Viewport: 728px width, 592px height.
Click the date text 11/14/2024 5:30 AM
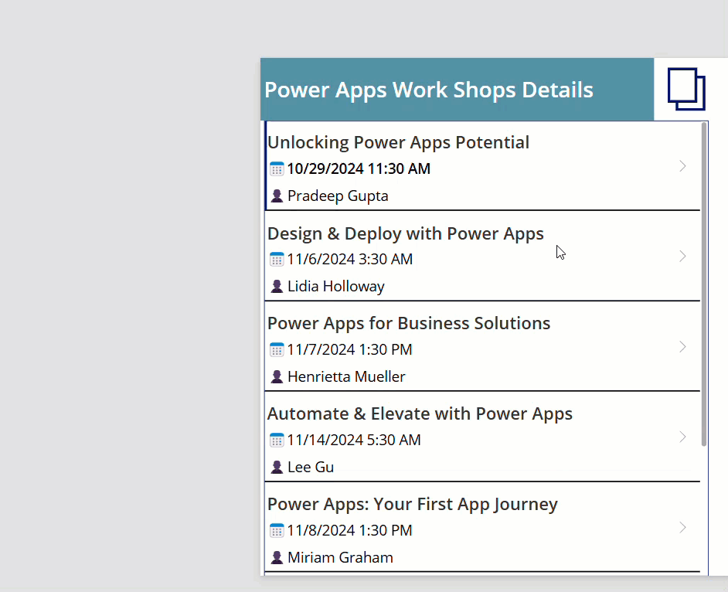pyautogui.click(x=354, y=440)
